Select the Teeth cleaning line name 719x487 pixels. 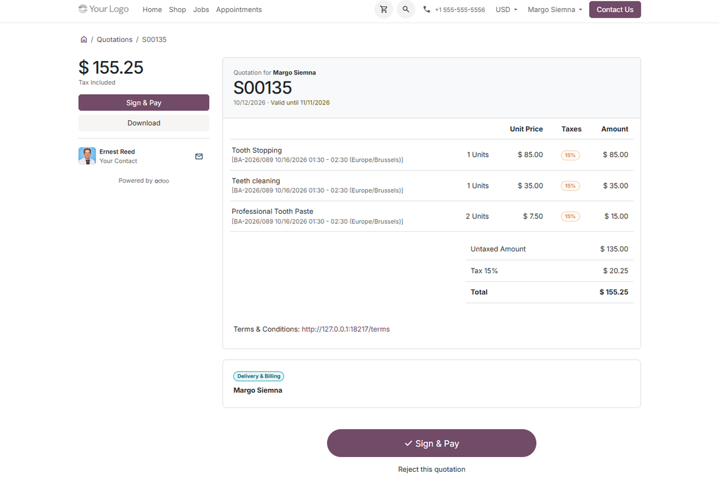coord(256,181)
